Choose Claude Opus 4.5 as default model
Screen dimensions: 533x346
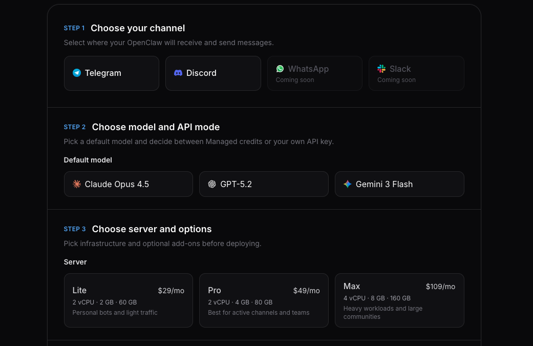click(x=128, y=184)
